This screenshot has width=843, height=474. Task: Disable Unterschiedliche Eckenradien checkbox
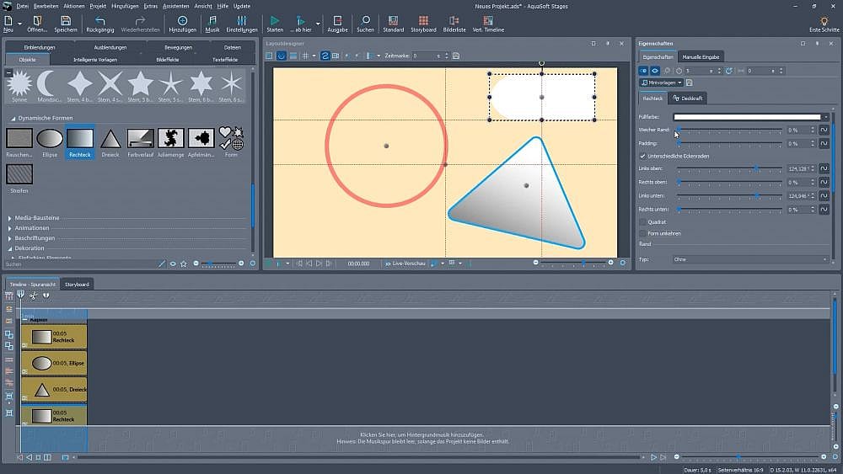click(x=643, y=156)
